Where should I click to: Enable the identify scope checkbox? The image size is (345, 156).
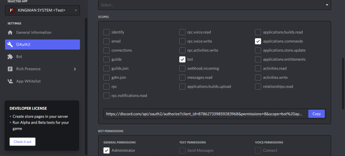point(106,32)
